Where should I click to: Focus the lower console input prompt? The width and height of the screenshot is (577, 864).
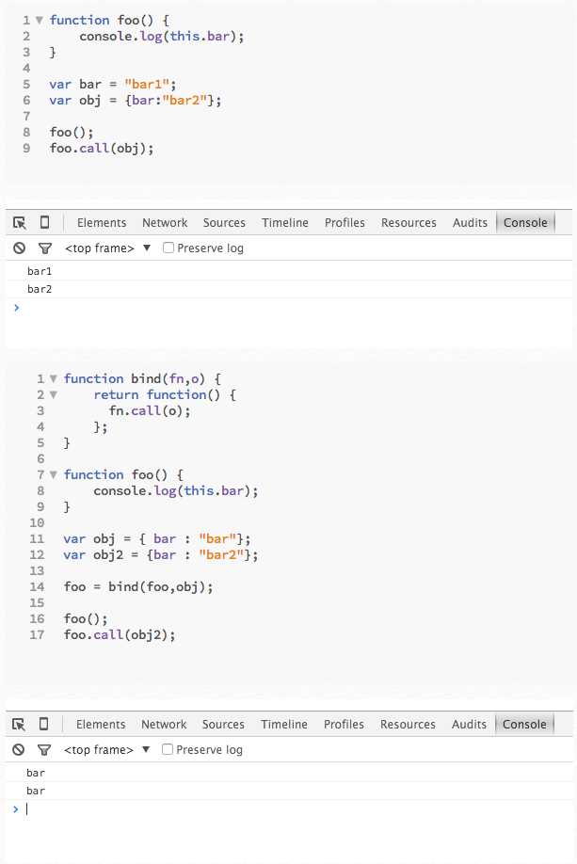pyautogui.click(x=289, y=808)
